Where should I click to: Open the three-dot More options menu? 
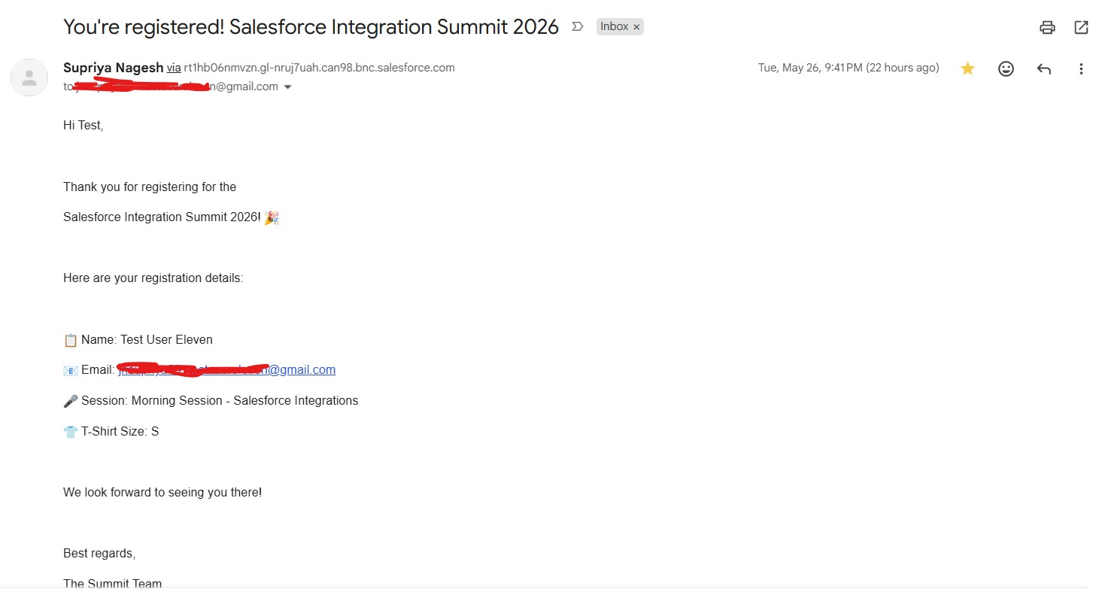(x=1081, y=68)
